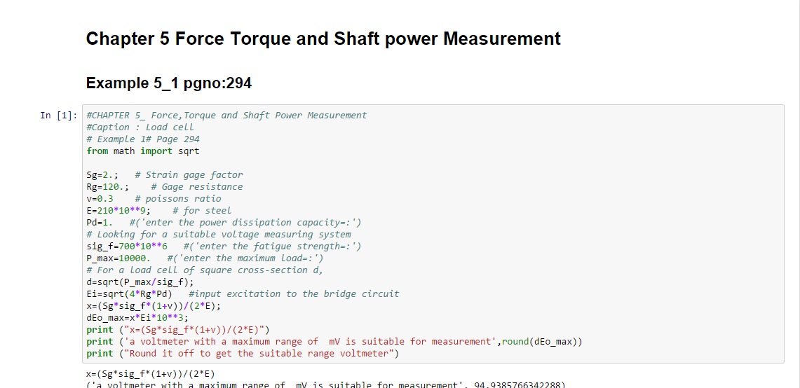Click the 'd=sqrt(P_max/sig_f);' line
Image resolution: width=800 pixels, height=388 pixels.
click(x=140, y=282)
